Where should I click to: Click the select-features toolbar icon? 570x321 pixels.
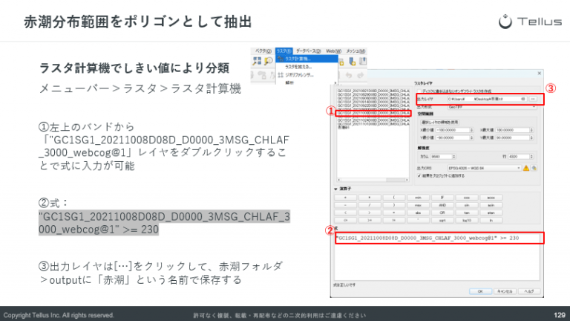257,61
